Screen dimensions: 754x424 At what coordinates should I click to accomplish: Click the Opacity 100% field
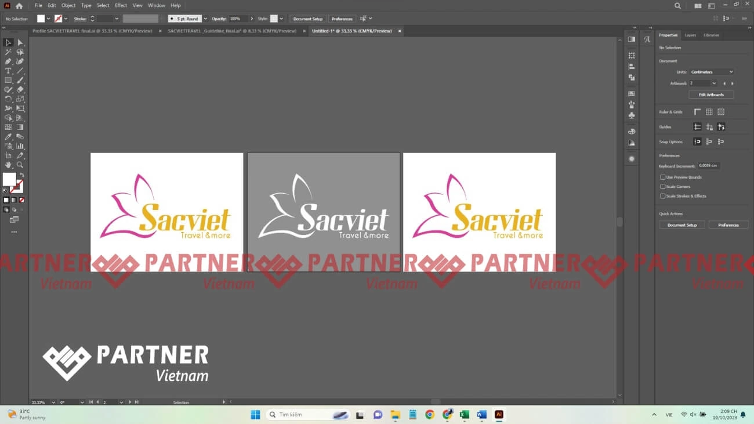(x=238, y=19)
